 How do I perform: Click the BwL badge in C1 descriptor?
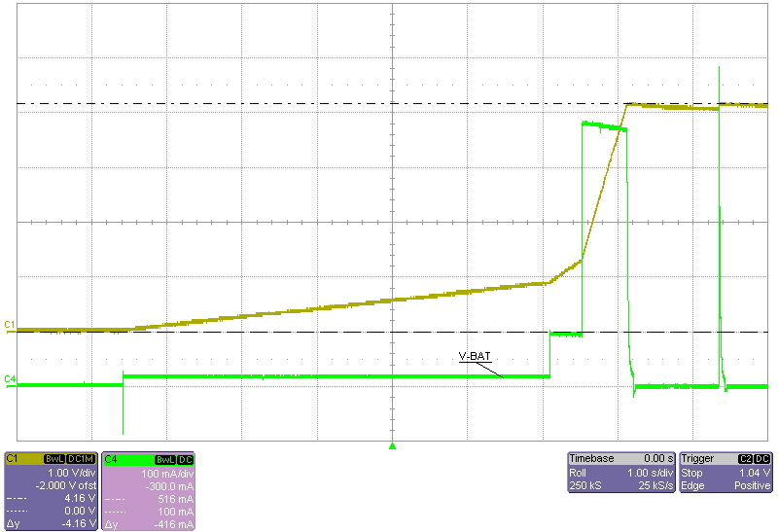click(x=54, y=460)
